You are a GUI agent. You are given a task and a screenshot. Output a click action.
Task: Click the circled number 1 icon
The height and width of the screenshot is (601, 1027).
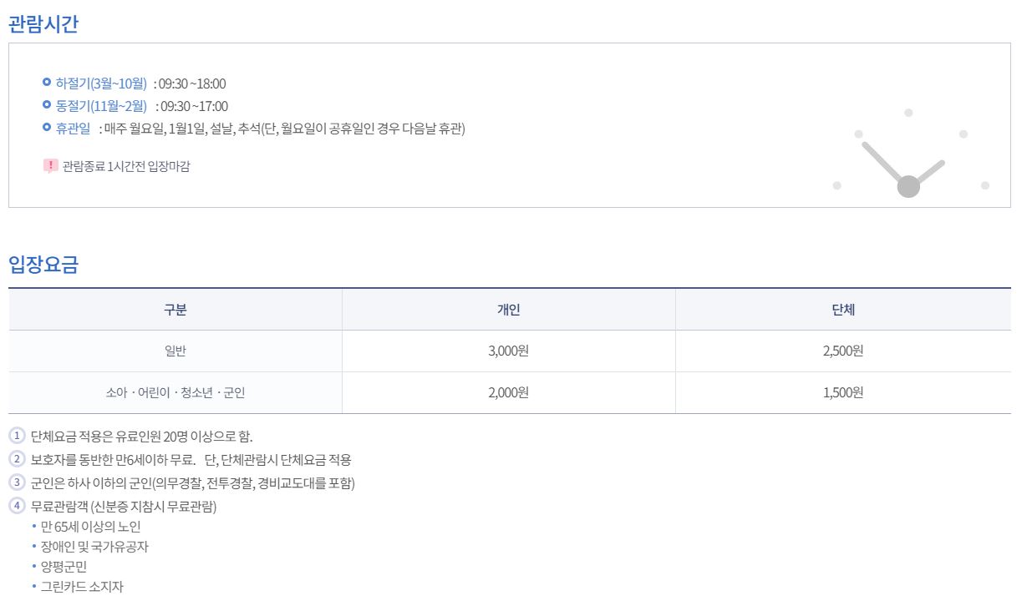(x=18, y=436)
